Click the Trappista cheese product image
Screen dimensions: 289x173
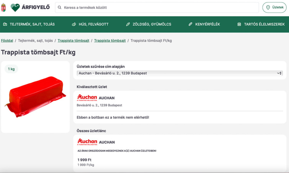click(x=35, y=97)
